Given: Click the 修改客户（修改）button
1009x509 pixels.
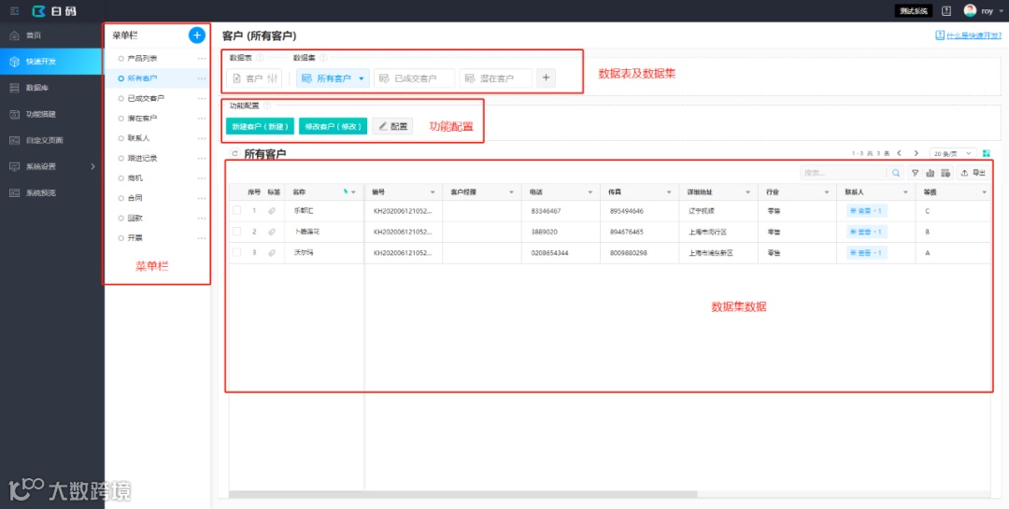Looking at the screenshot, I should click(333, 126).
